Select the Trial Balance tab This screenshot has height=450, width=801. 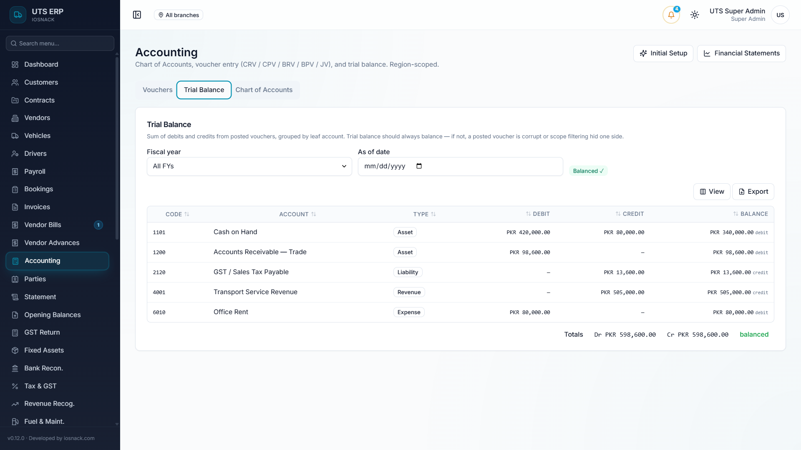coord(204,90)
